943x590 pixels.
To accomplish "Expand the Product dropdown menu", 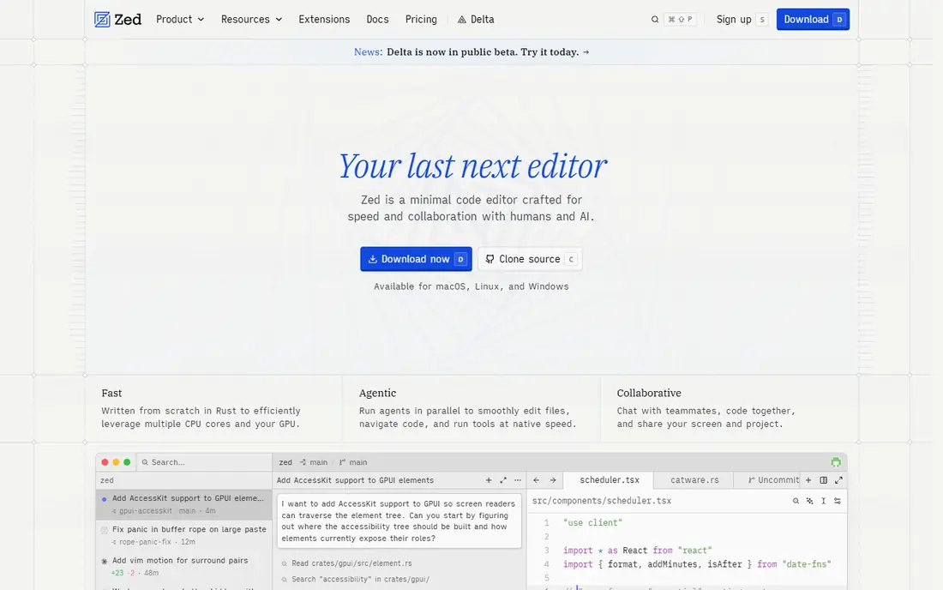I will click(180, 19).
